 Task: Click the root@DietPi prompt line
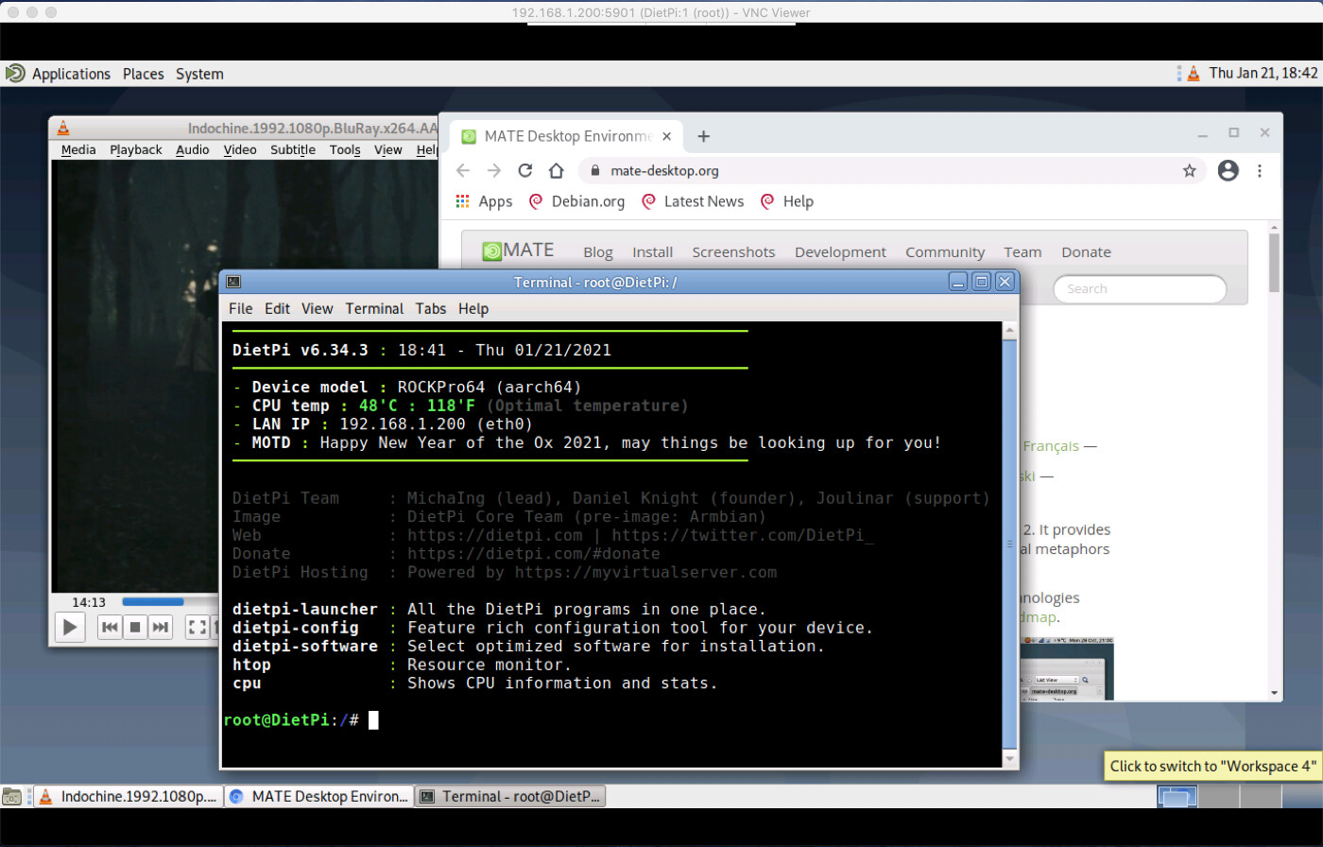[x=301, y=720]
